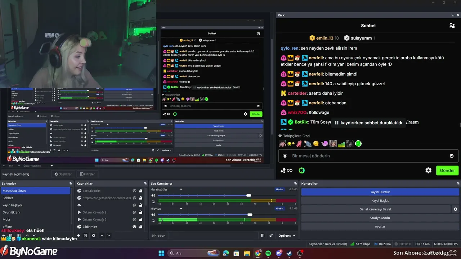Open the mixer Options dropdown
Image resolution: width=461 pixels, height=259 pixels.
pos(287,236)
